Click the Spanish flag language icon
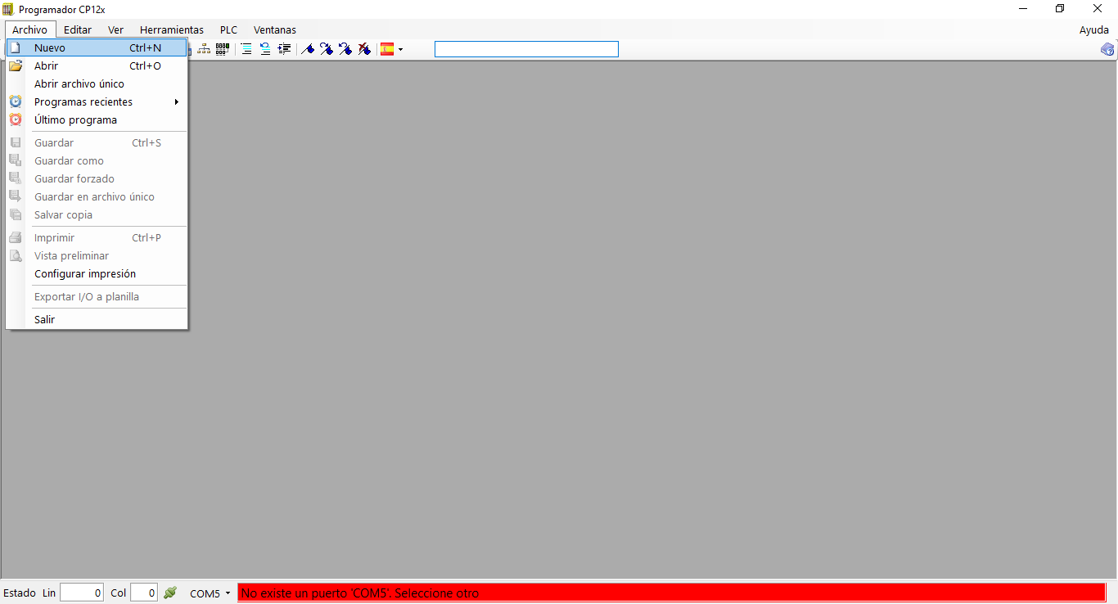This screenshot has height=604, width=1118. tap(387, 49)
